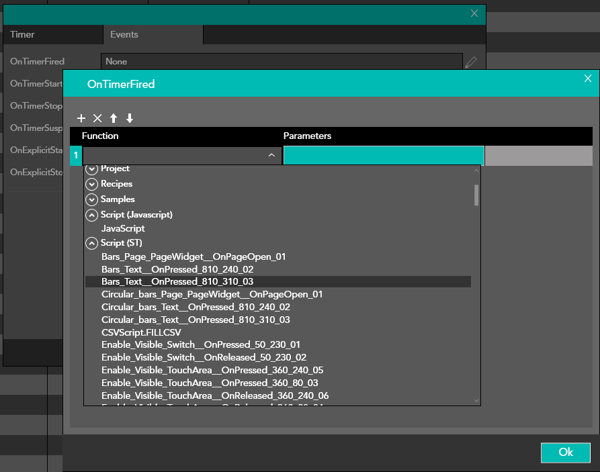Close the OnTimerFired dialog

(587, 79)
